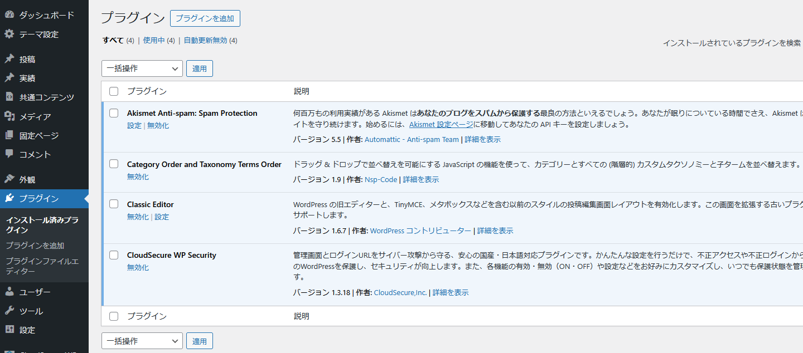Open the top 一括操作 dropdown
Viewport: 803px width, 353px height.
[x=142, y=68]
